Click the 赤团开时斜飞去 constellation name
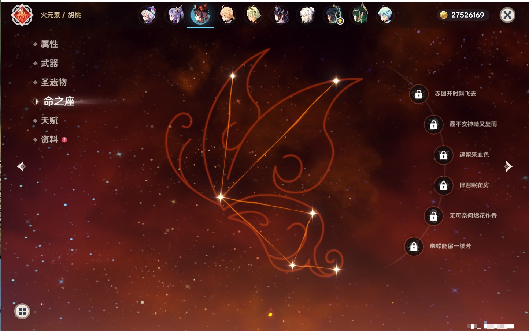This screenshot has width=529, height=331. point(455,94)
